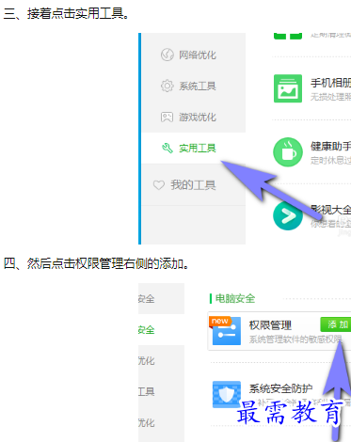Click the 健康助手 tool title

point(330,146)
